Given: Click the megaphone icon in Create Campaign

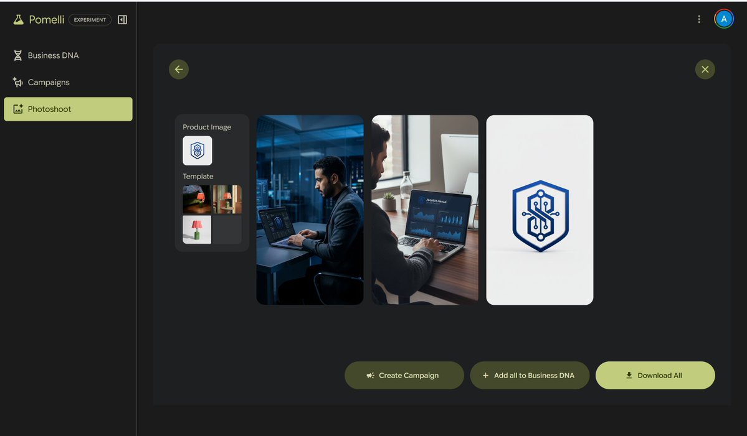Looking at the screenshot, I should pyautogui.click(x=370, y=375).
